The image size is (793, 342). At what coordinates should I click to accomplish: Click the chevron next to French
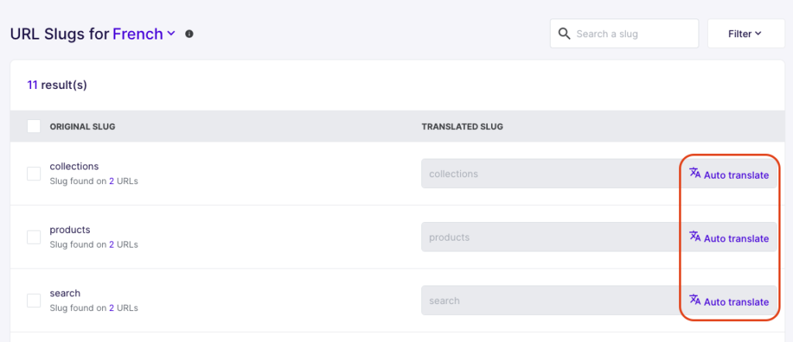click(171, 33)
